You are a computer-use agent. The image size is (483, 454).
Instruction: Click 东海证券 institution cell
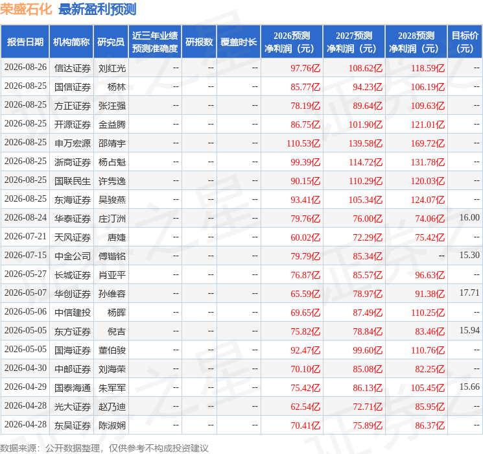point(73,200)
